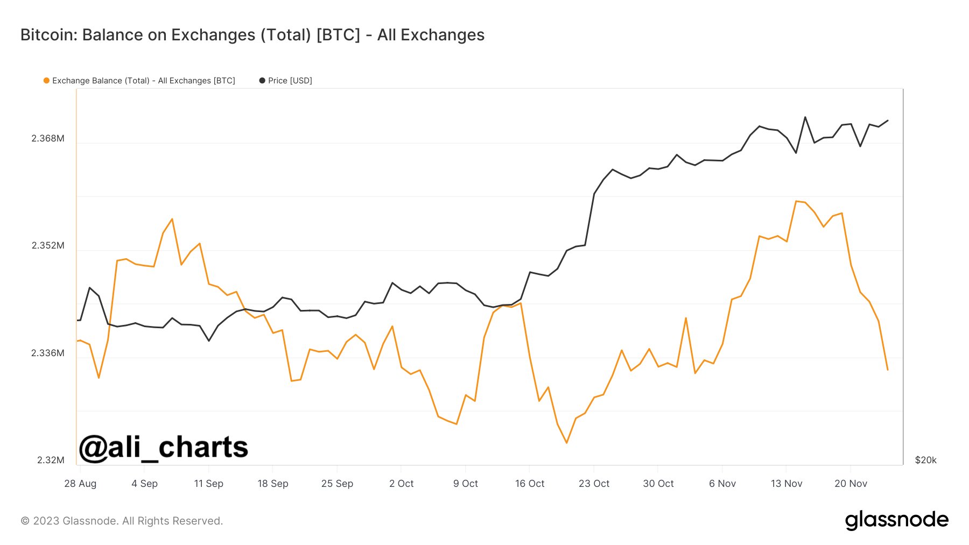Click the 2.336M y-axis label
969x545 pixels.
tap(48, 353)
